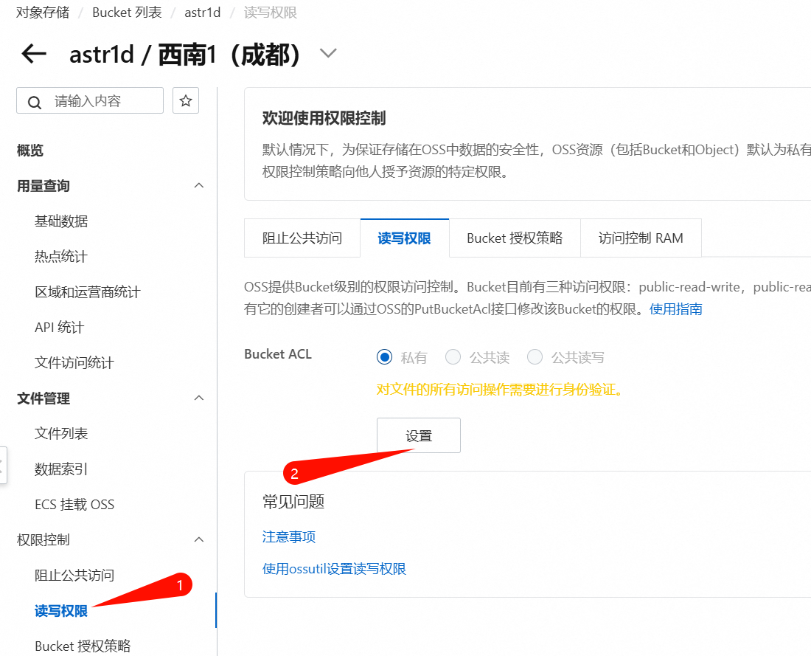Viewport: 811px width, 656px height.
Task: Select the 公共读 radio button
Action: [453, 357]
